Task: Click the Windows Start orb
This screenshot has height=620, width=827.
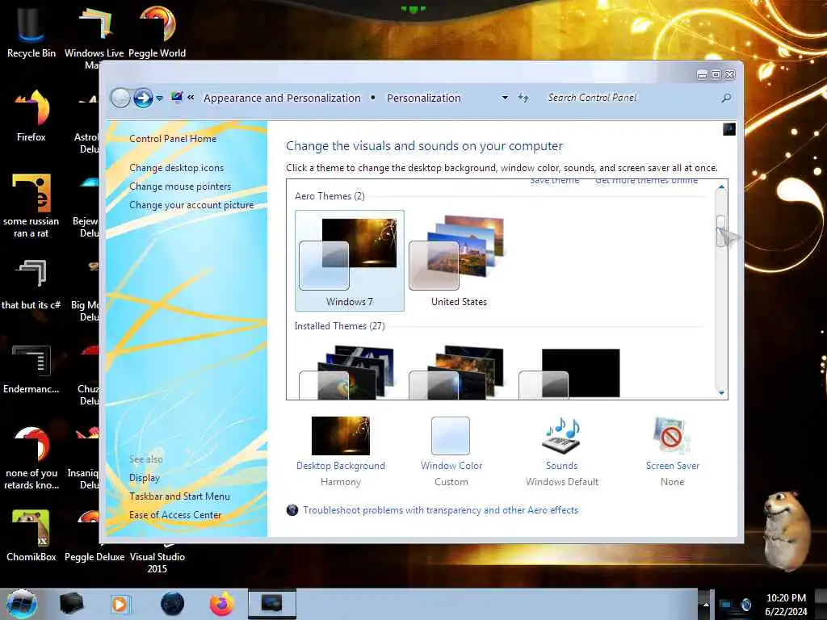Action: (x=22, y=604)
